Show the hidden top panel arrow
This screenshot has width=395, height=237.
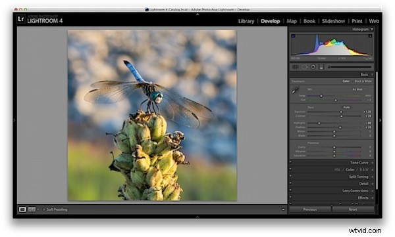[197, 14]
